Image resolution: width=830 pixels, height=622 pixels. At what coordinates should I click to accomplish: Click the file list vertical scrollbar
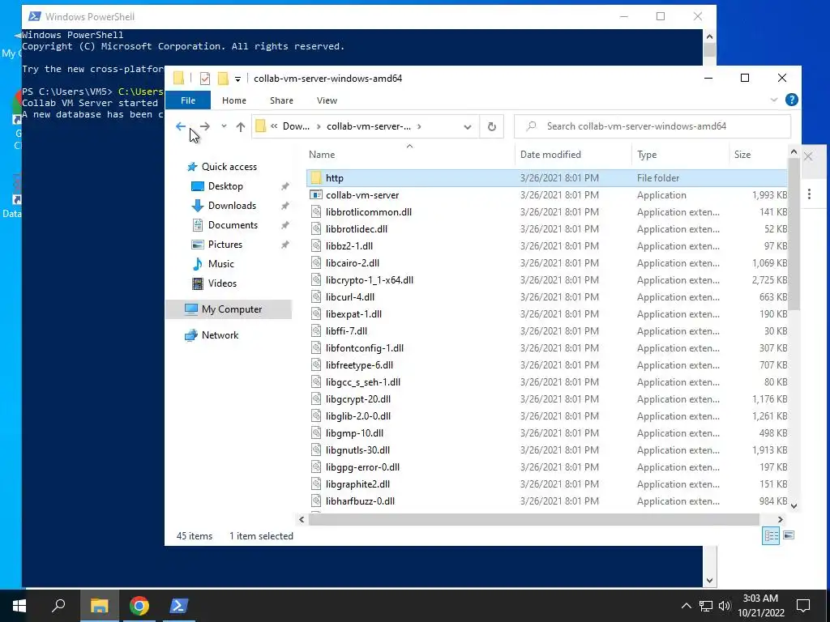[794, 234]
